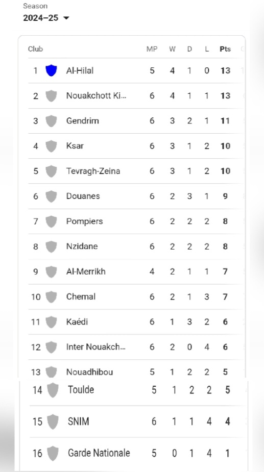The height and width of the screenshot is (472, 264).
Task: Click the blue Al-Hilal crest icon
Action: tap(51, 70)
